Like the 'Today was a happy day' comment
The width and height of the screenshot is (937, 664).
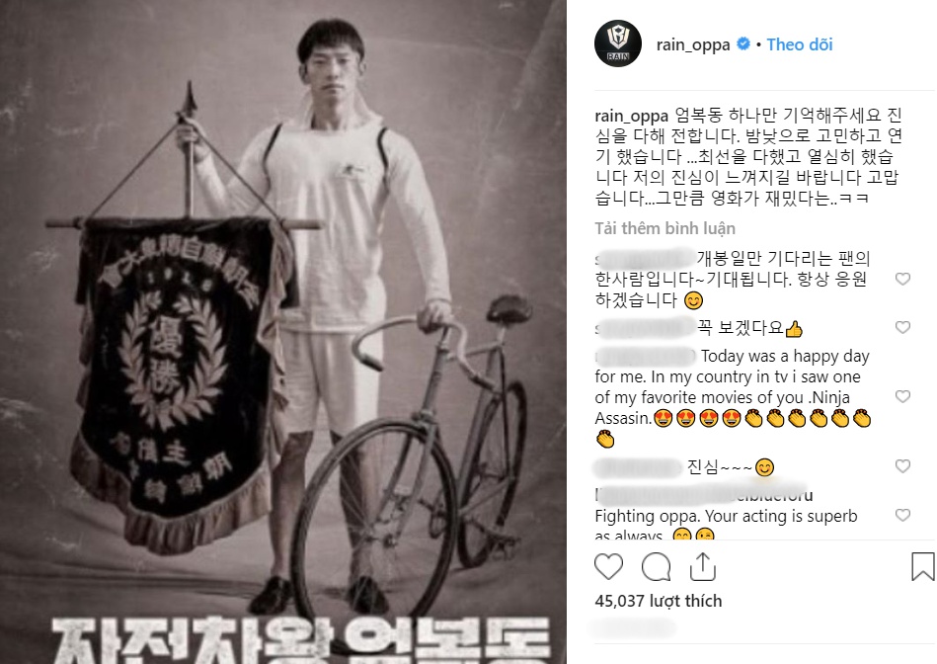click(902, 396)
